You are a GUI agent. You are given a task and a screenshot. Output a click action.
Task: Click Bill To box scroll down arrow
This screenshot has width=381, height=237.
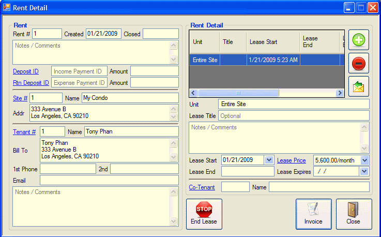(x=173, y=157)
